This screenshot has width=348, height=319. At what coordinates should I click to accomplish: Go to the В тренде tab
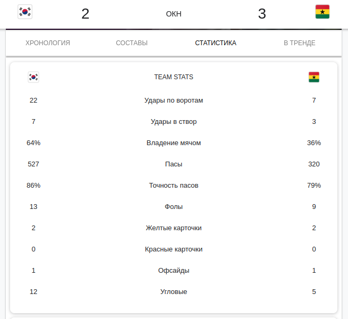(x=300, y=43)
